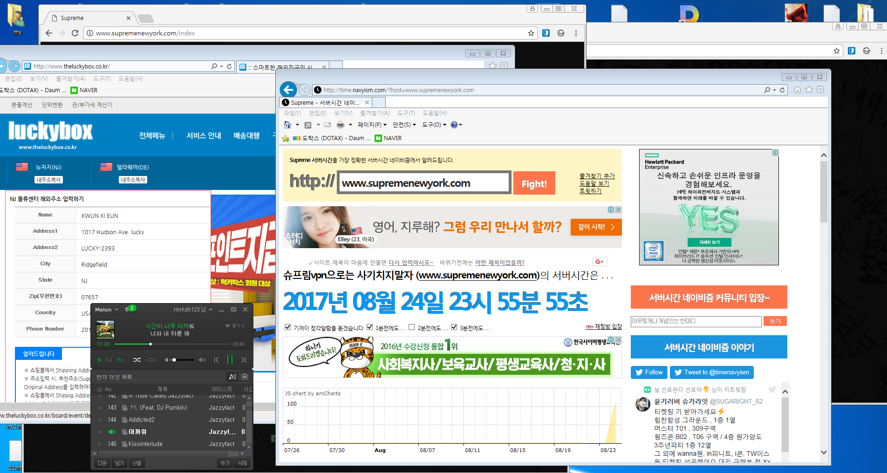Image resolution: width=887 pixels, height=473 pixels.
Task: Click the server URL input field
Action: coord(423,183)
